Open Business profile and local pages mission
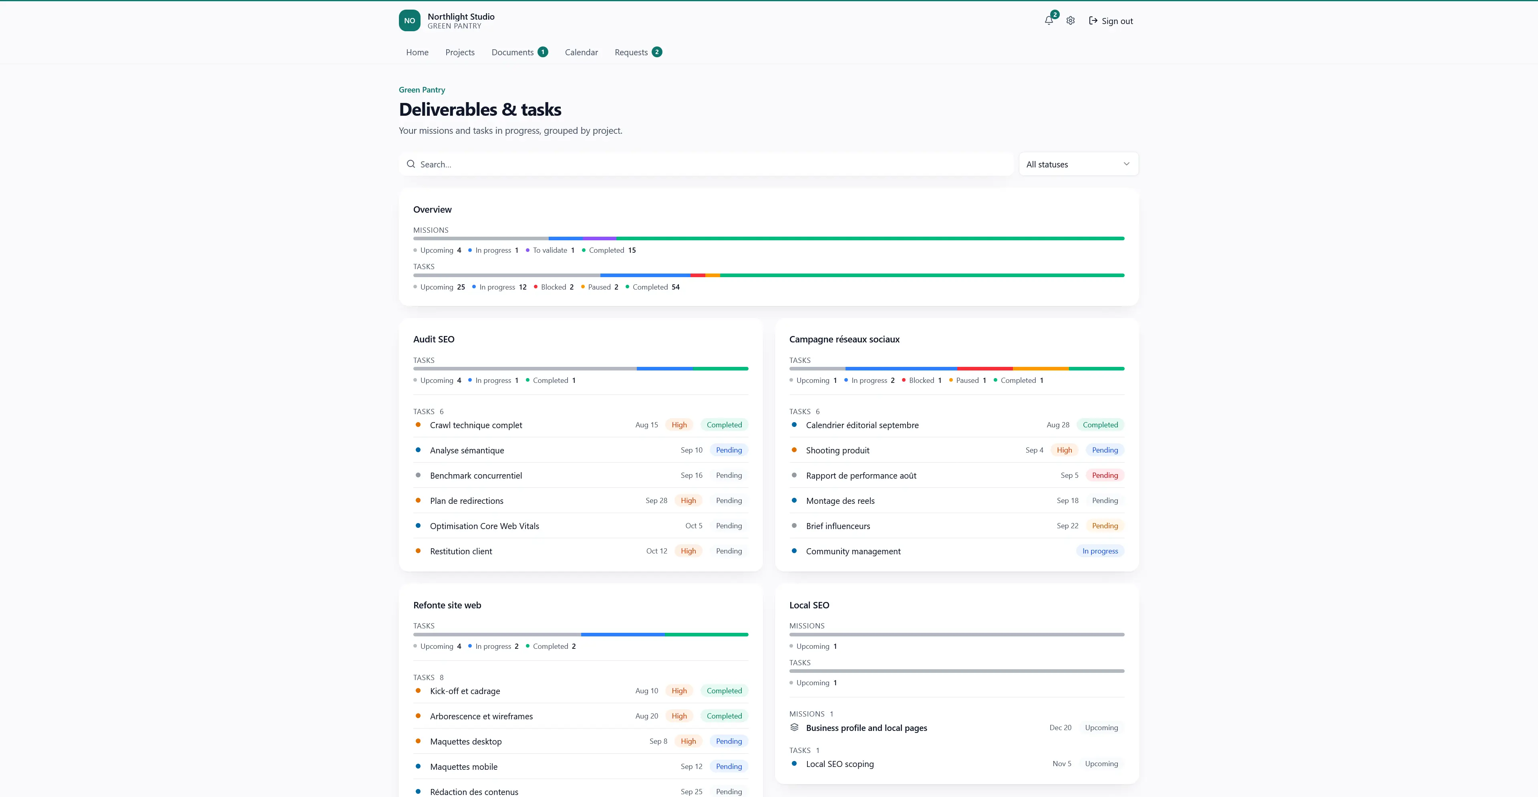Screen dimensions: 1538x797 (956, 728)
